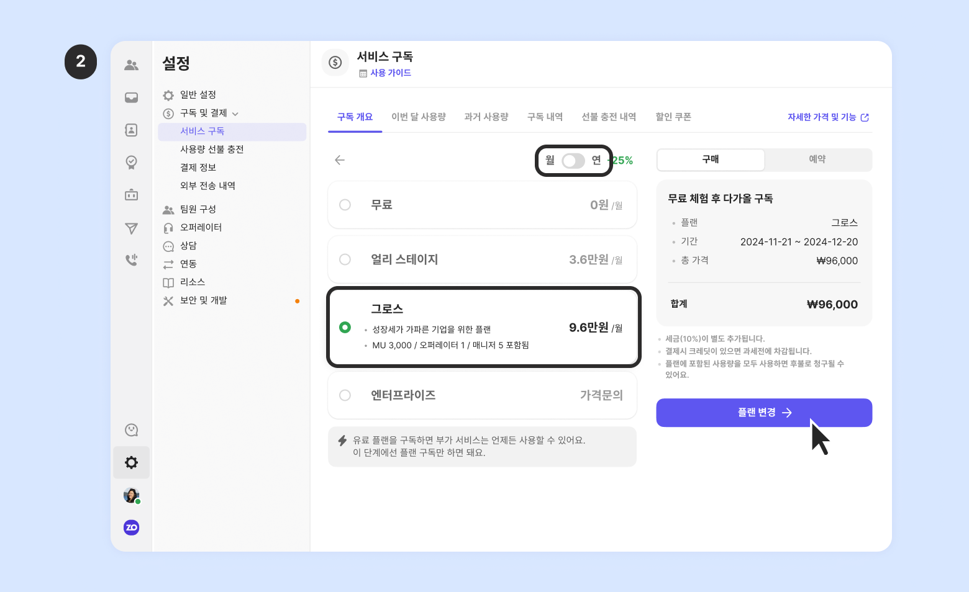Open the 자세한 가격 및 기능 link
This screenshot has height=592, width=969.
coord(827,117)
